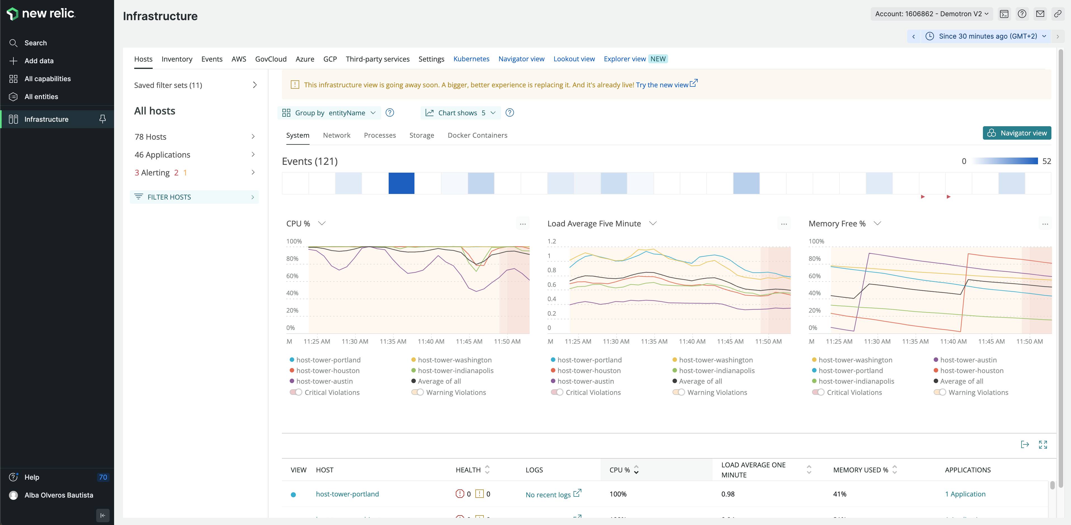Click critical health icon for host-tower-portland
This screenshot has width=1071, height=525.
click(x=459, y=494)
